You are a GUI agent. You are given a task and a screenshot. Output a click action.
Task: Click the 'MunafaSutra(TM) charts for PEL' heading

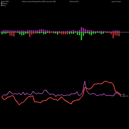(x=44, y=2)
